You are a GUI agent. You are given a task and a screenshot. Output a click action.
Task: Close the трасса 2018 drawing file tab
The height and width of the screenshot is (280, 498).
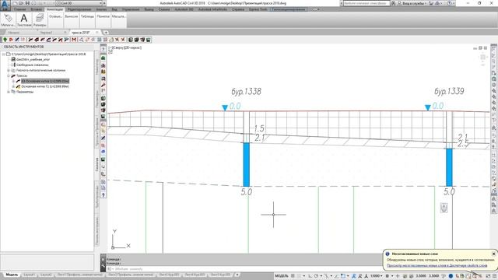(97, 32)
